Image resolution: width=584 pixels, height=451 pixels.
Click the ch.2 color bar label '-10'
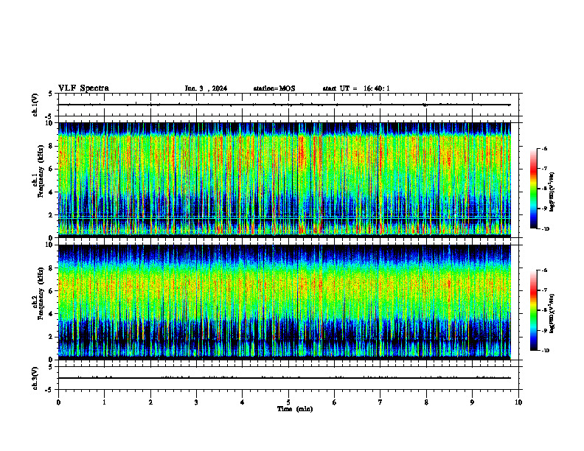click(x=546, y=351)
